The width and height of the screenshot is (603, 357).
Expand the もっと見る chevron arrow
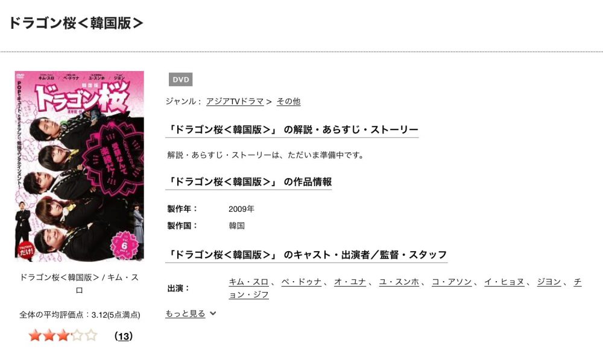(213, 313)
